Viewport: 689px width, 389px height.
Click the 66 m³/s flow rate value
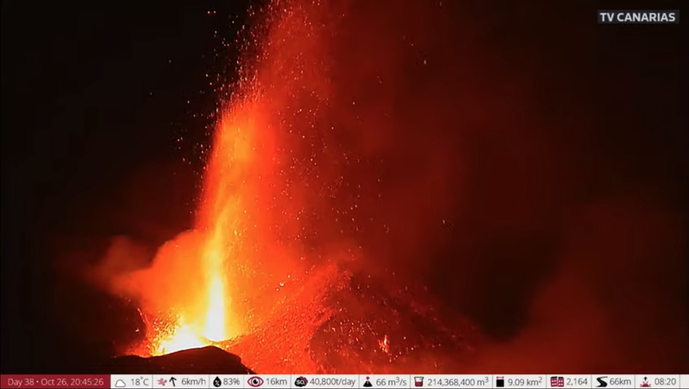391,382
